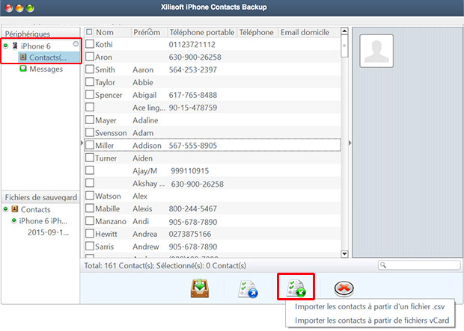Click the search magnifier icon
The image size is (464, 331).
pyautogui.click(x=383, y=265)
